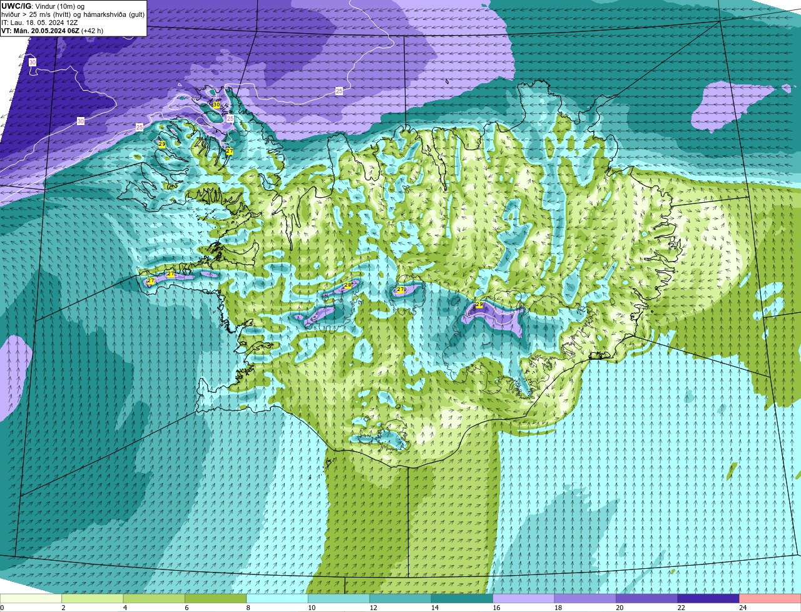
Task: Click the 22–24 m/s dark indigo swatch
Action: (x=708, y=598)
